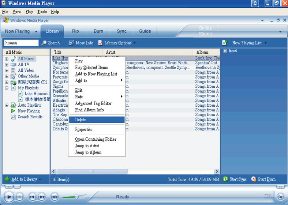The height and width of the screenshot is (205, 288).
Task: Expand the live4 playlist entry
Action: pos(225,51)
